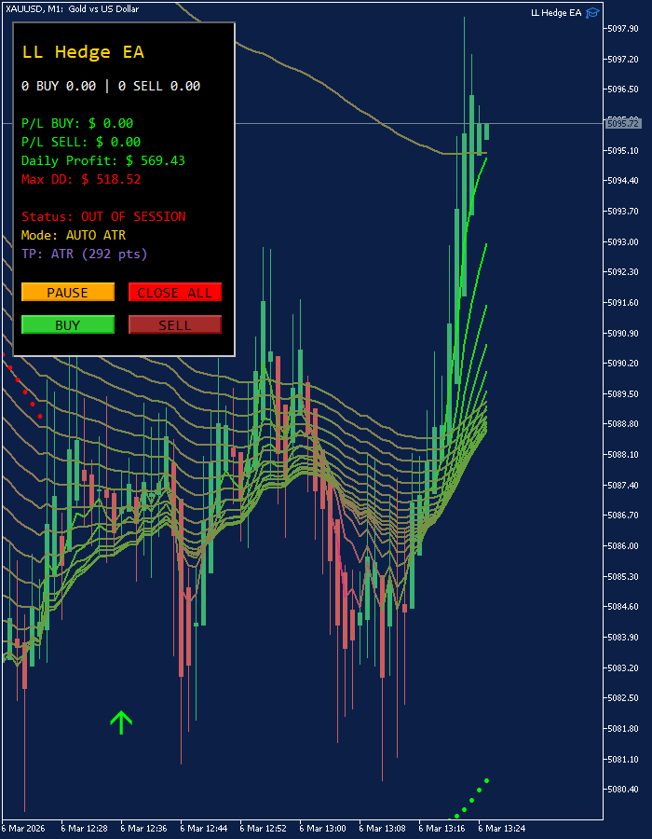This screenshot has height=839, width=652.
Task: Click the 6 Mar 13:16 time axis label
Action: 441,829
